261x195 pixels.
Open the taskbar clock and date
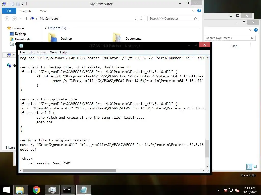tap(250, 190)
